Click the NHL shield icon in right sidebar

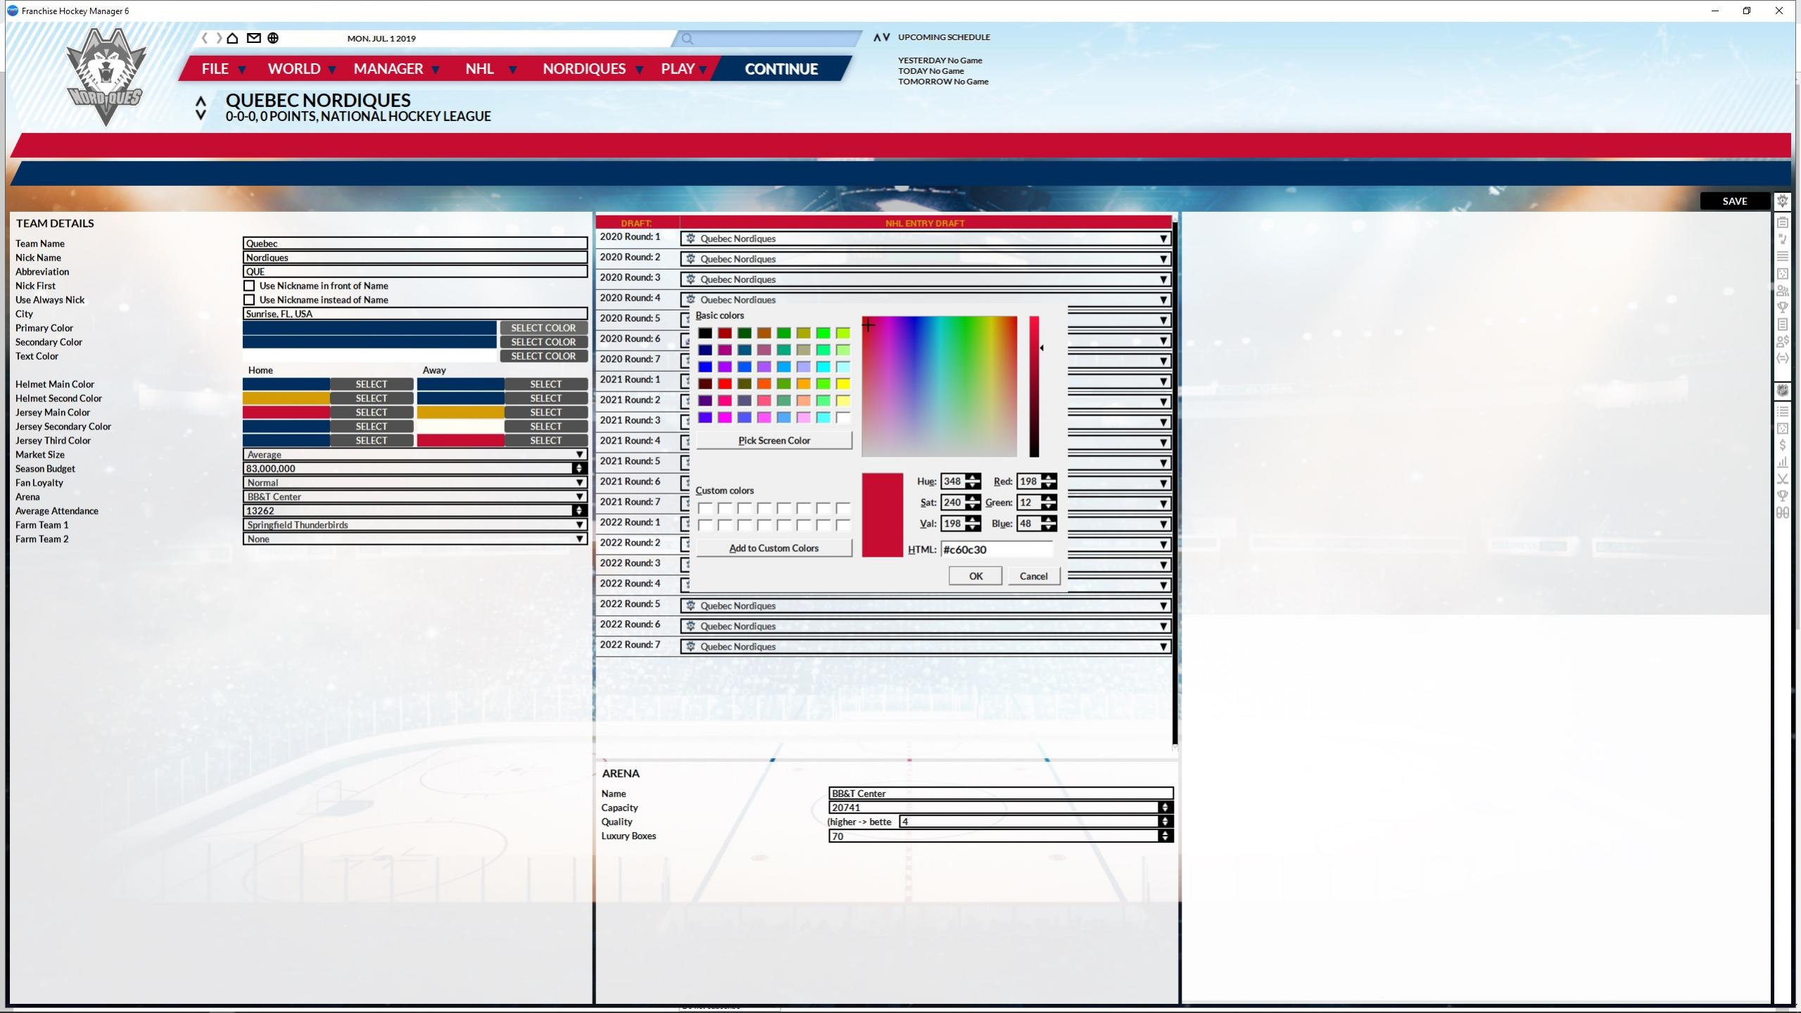(x=1782, y=391)
